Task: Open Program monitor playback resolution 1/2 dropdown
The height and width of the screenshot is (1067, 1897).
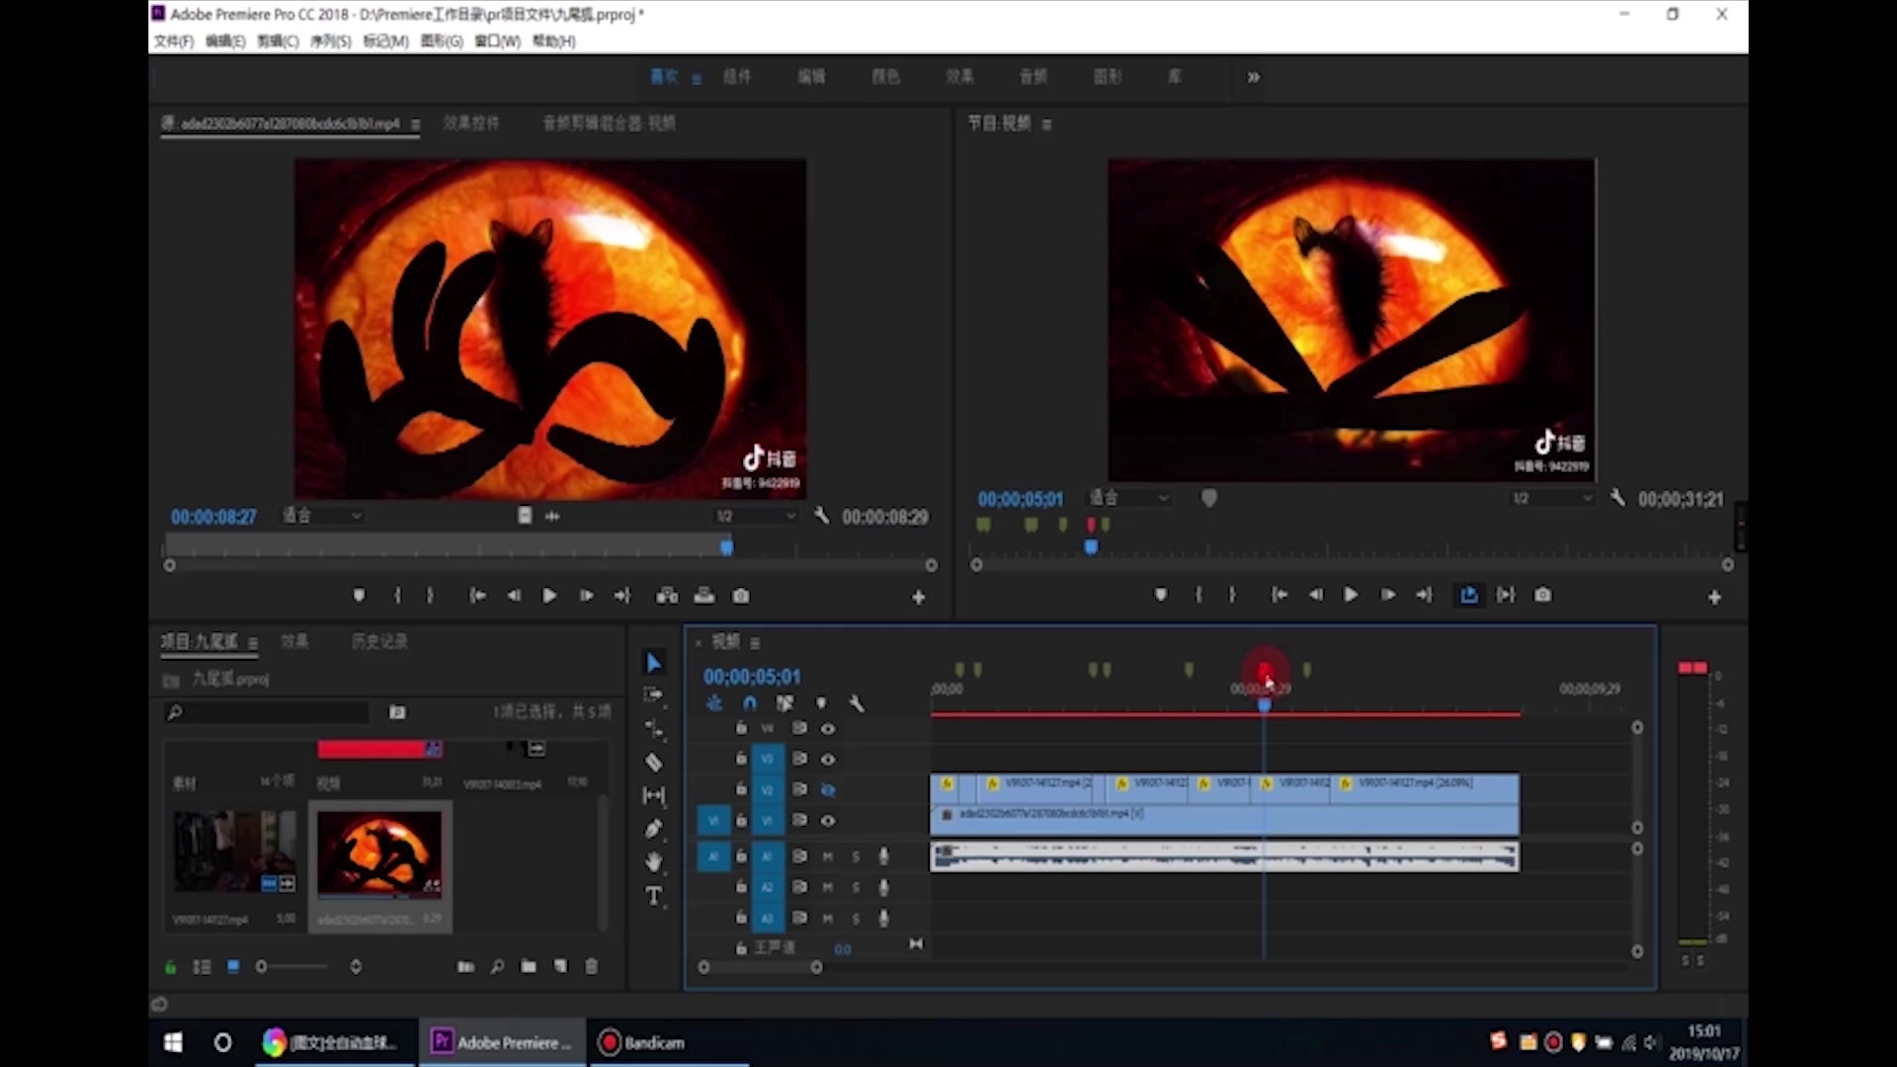Action: [x=1552, y=498]
